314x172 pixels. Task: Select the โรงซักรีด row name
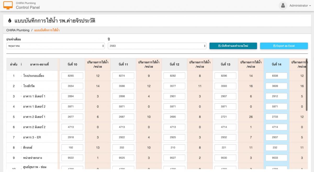[x=29, y=86]
